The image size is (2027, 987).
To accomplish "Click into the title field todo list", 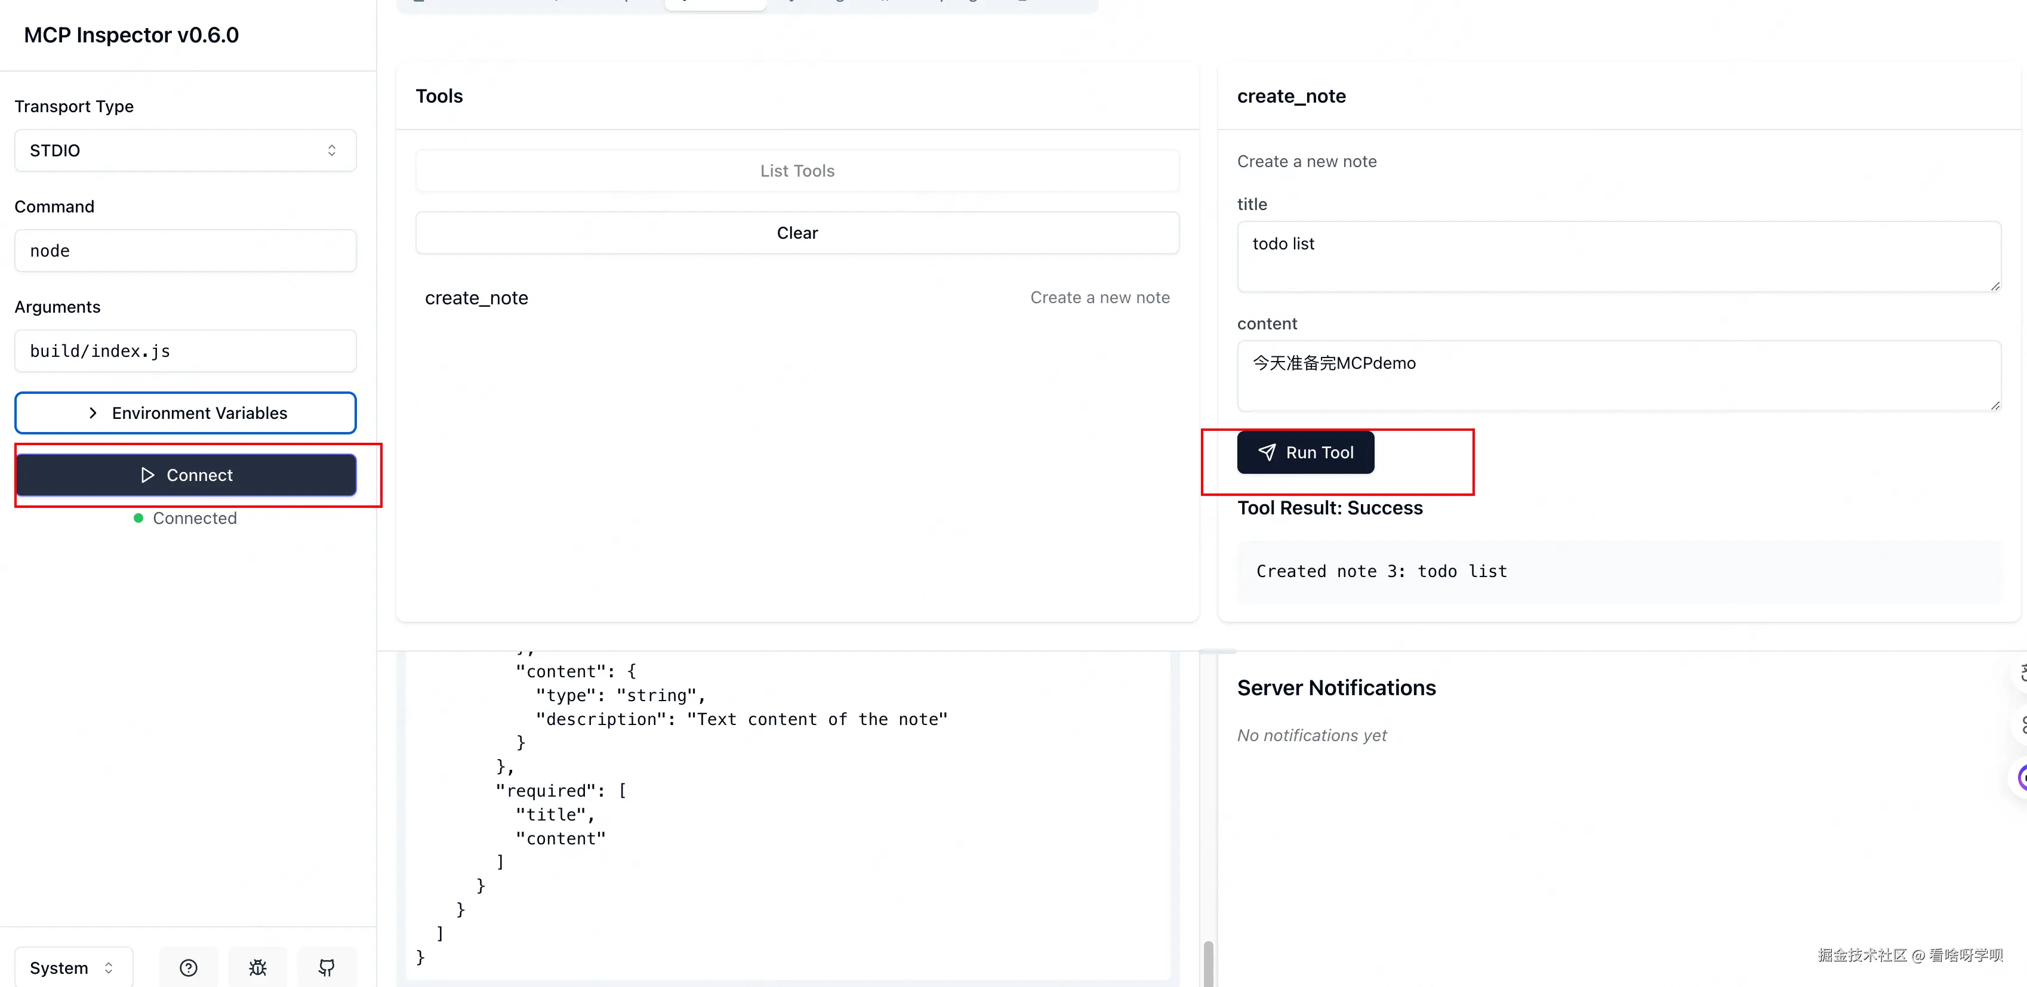I will [1618, 257].
